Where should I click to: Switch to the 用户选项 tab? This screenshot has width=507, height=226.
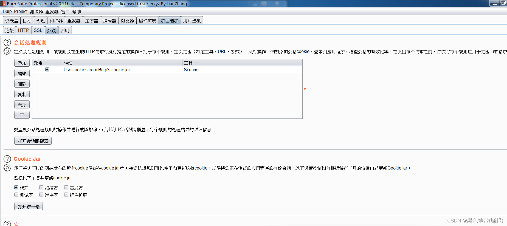click(192, 21)
